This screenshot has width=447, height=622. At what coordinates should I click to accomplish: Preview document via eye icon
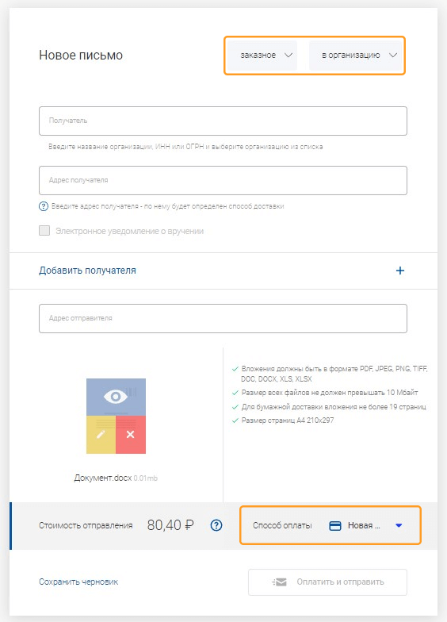click(x=116, y=397)
